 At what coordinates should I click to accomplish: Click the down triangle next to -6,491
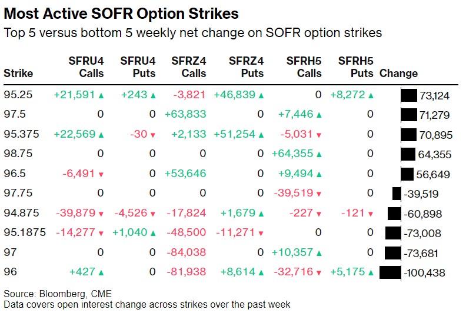pos(101,174)
